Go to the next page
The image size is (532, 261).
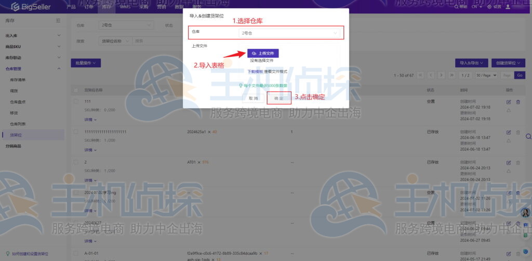pyautogui.click(x=441, y=75)
